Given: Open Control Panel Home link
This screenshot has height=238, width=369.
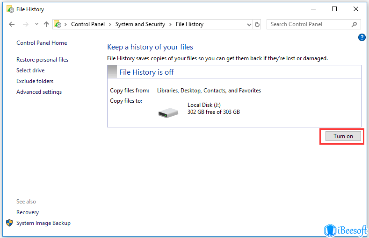Looking at the screenshot, I should click(42, 43).
